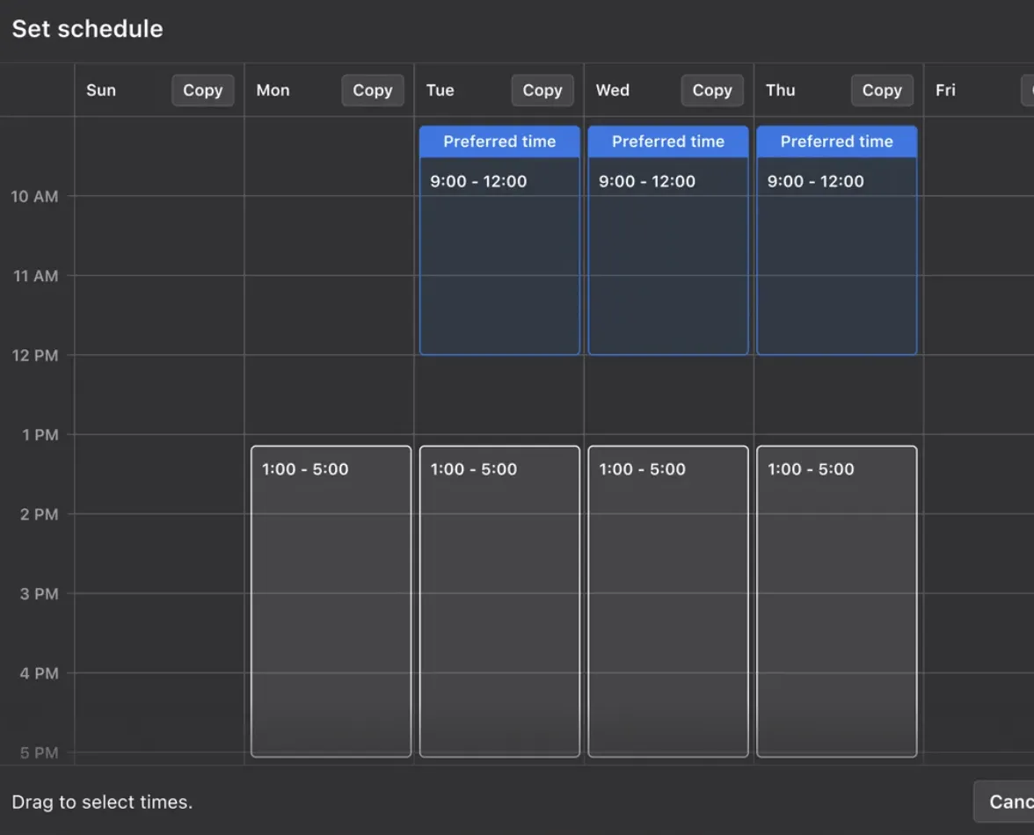Viewport: 1034px width, 835px height.
Task: Select Tuesday Preferred time header
Action: coord(499,141)
